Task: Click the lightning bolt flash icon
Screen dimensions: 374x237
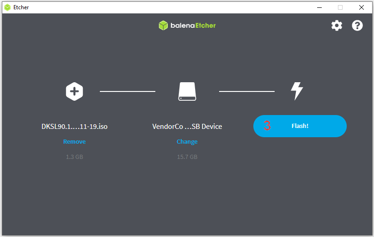Action: coord(297,91)
